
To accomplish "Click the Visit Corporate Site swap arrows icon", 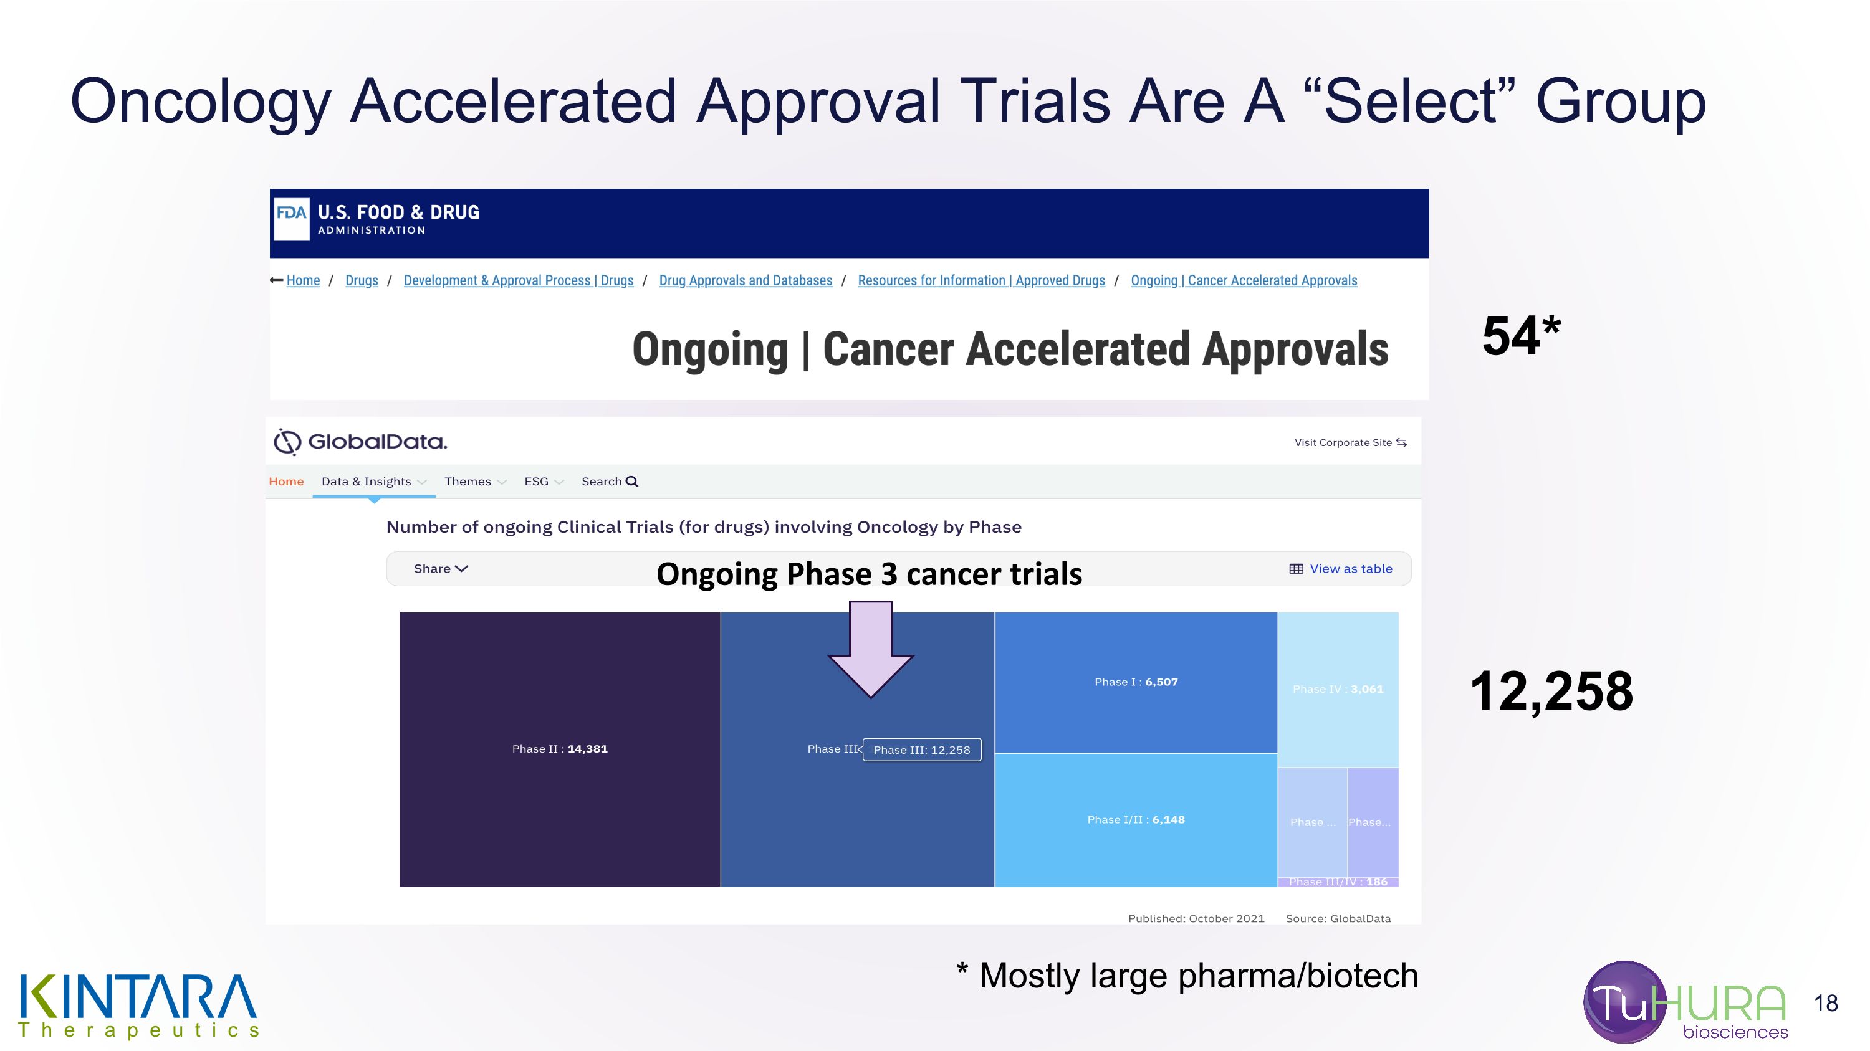I will click(x=1401, y=442).
